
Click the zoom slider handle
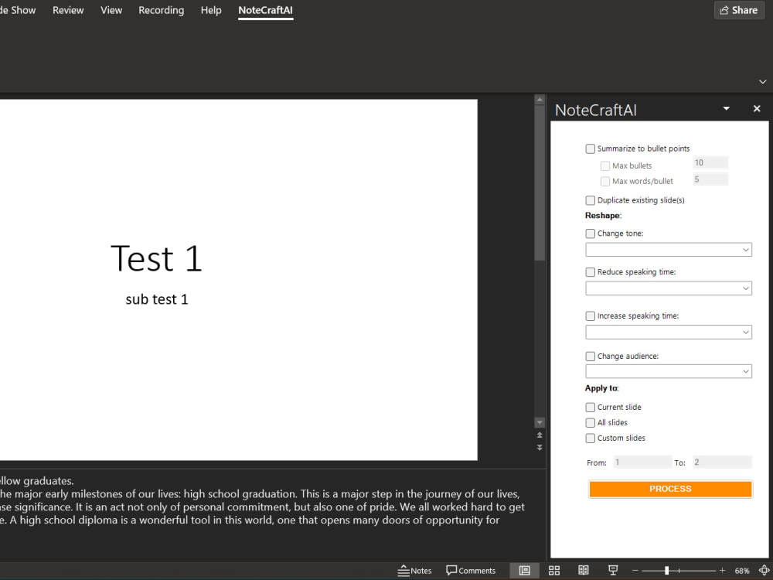point(666,571)
